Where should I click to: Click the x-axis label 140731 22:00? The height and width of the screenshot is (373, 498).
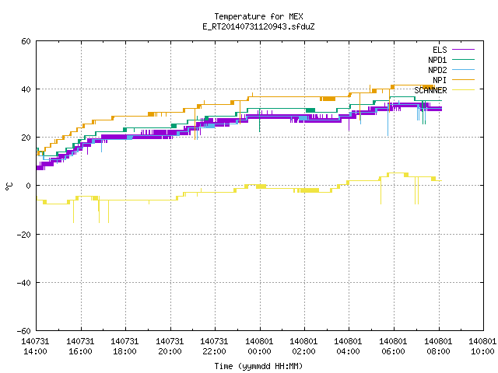pos(215,347)
